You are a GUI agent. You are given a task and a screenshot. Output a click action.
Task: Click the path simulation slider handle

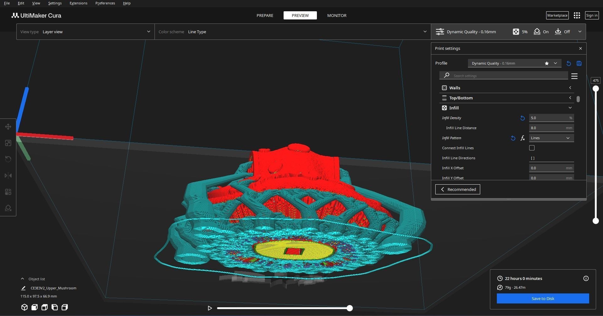[350, 308]
